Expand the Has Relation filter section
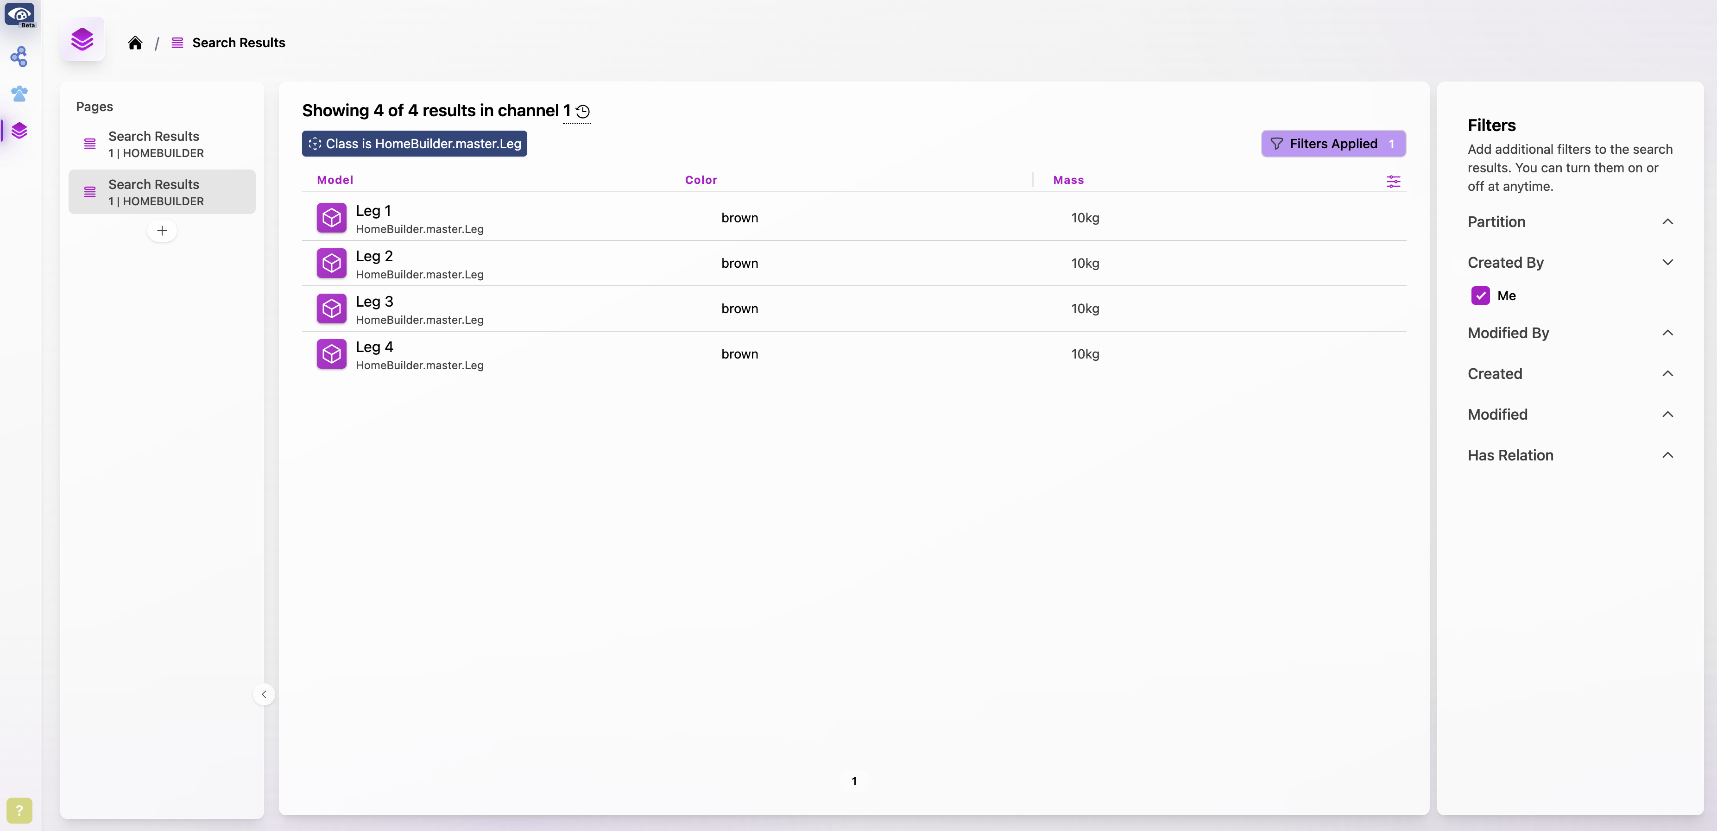This screenshot has width=1717, height=831. pyautogui.click(x=1570, y=455)
